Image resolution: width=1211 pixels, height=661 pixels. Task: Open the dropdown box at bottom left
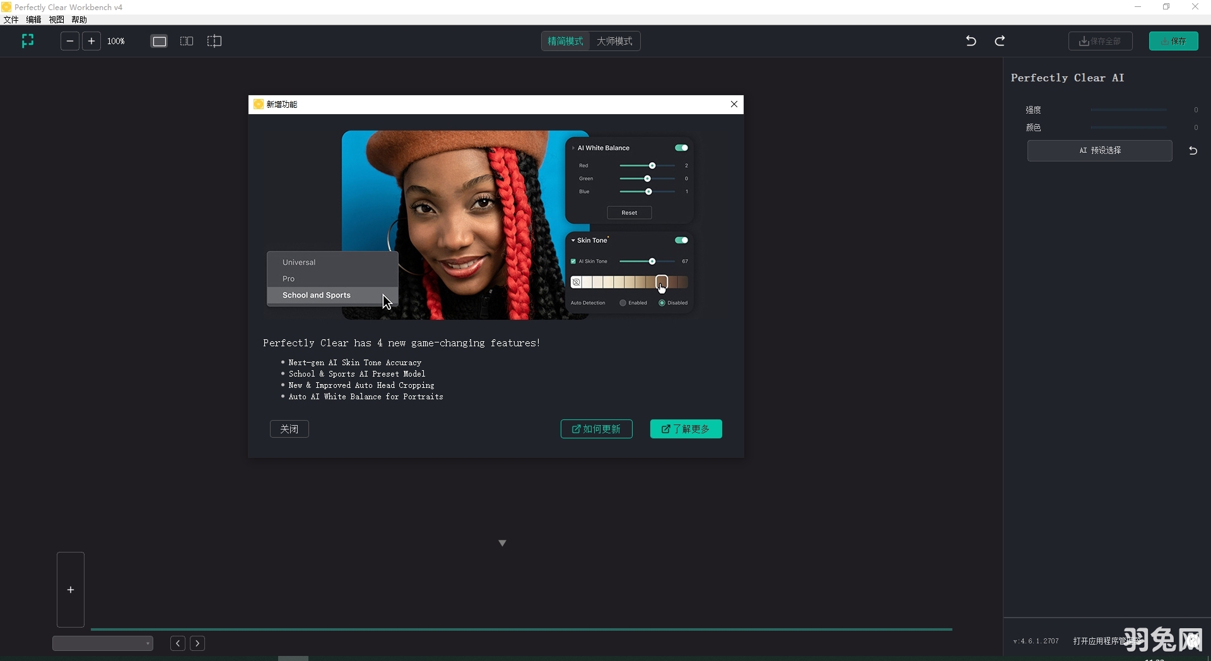click(x=103, y=643)
